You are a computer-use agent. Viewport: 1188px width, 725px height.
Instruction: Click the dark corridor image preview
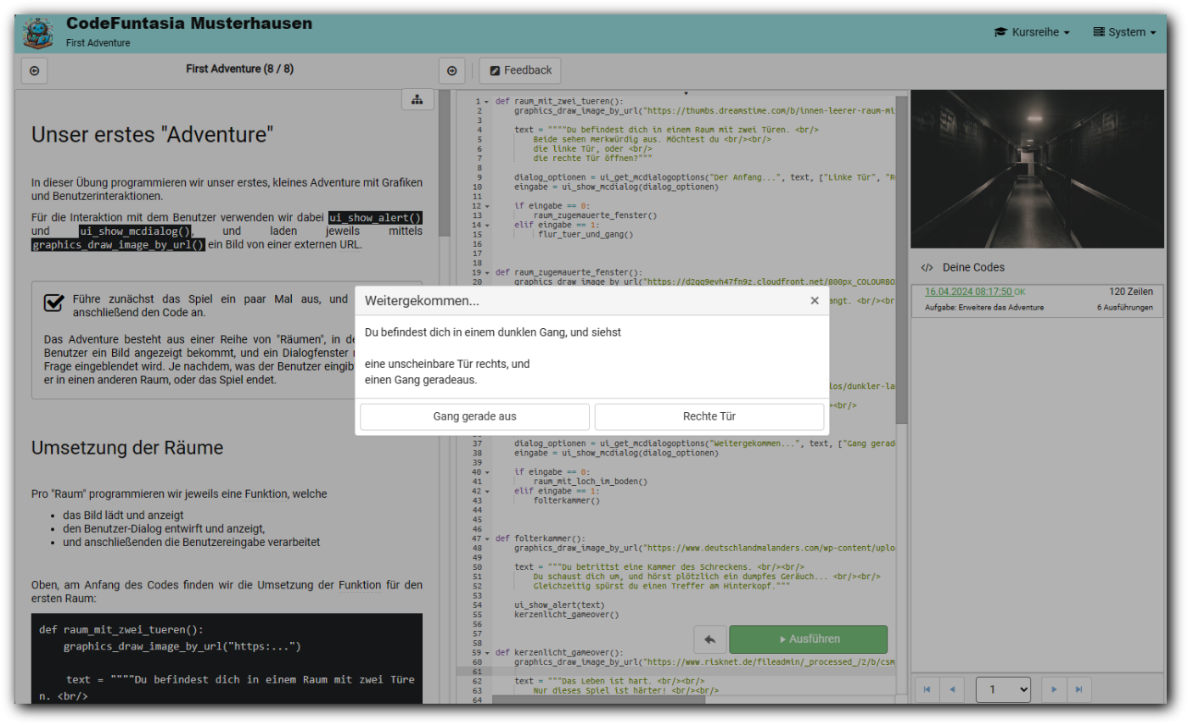(1037, 170)
